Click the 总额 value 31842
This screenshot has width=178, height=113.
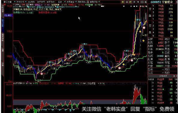160,56
